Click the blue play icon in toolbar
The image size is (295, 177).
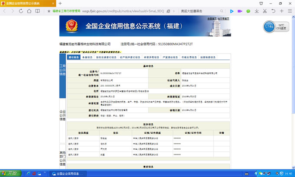[x=232, y=11]
